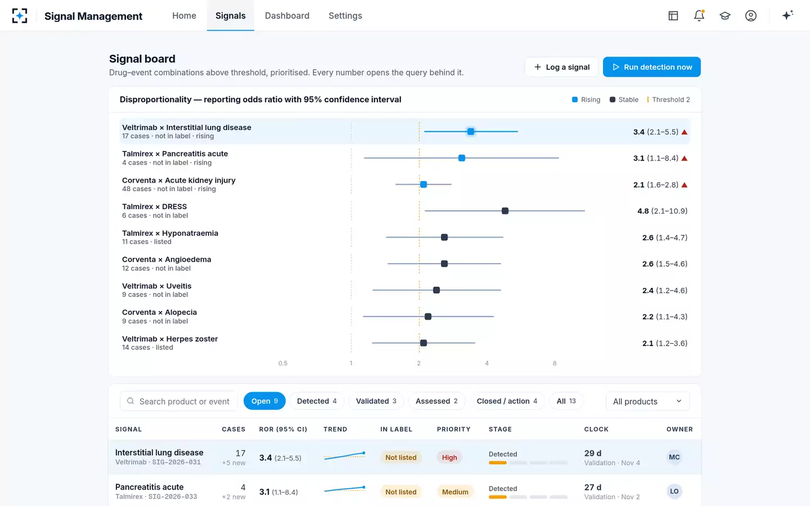The image size is (810, 506).
Task: Select the Closed / action filter chip
Action: pos(507,401)
